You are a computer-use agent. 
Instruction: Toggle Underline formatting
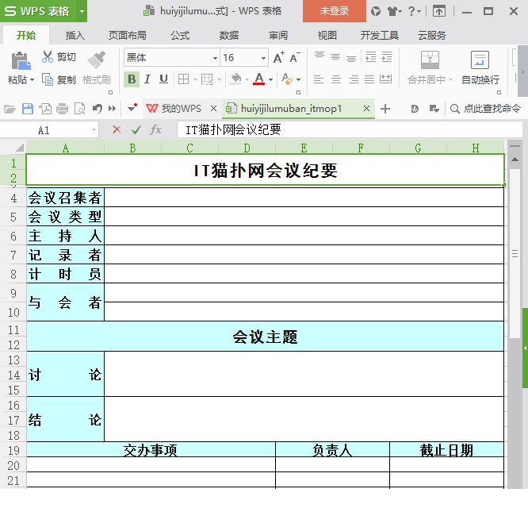163,79
